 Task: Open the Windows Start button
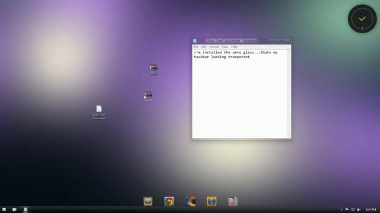pos(4,209)
